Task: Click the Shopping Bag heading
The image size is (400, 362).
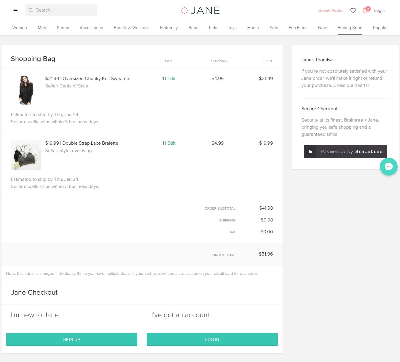Action: pyautogui.click(x=33, y=59)
